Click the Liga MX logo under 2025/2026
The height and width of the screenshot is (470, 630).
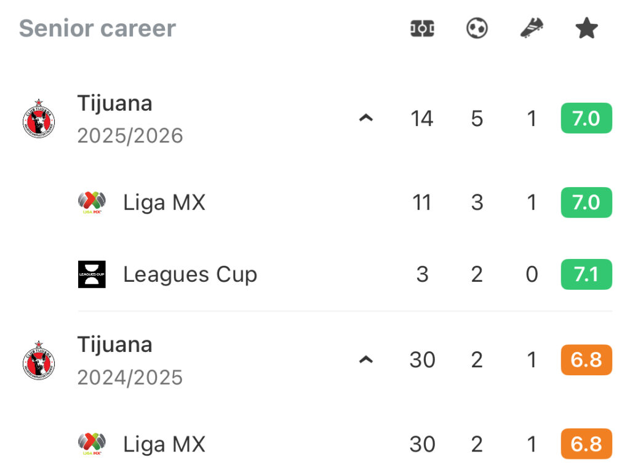[x=92, y=202]
